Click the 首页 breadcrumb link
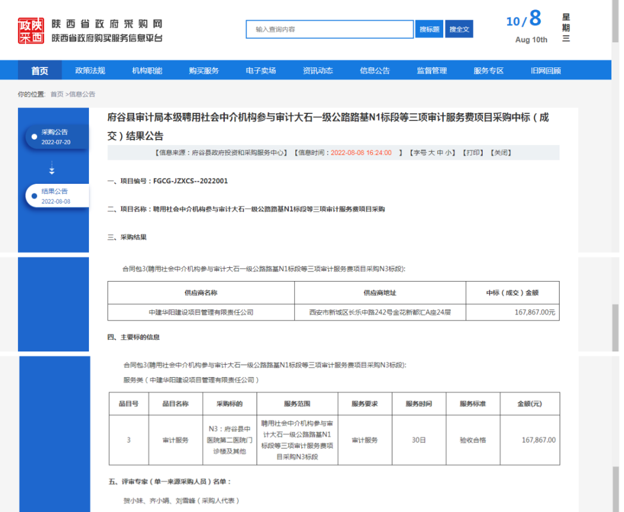 (x=57, y=94)
